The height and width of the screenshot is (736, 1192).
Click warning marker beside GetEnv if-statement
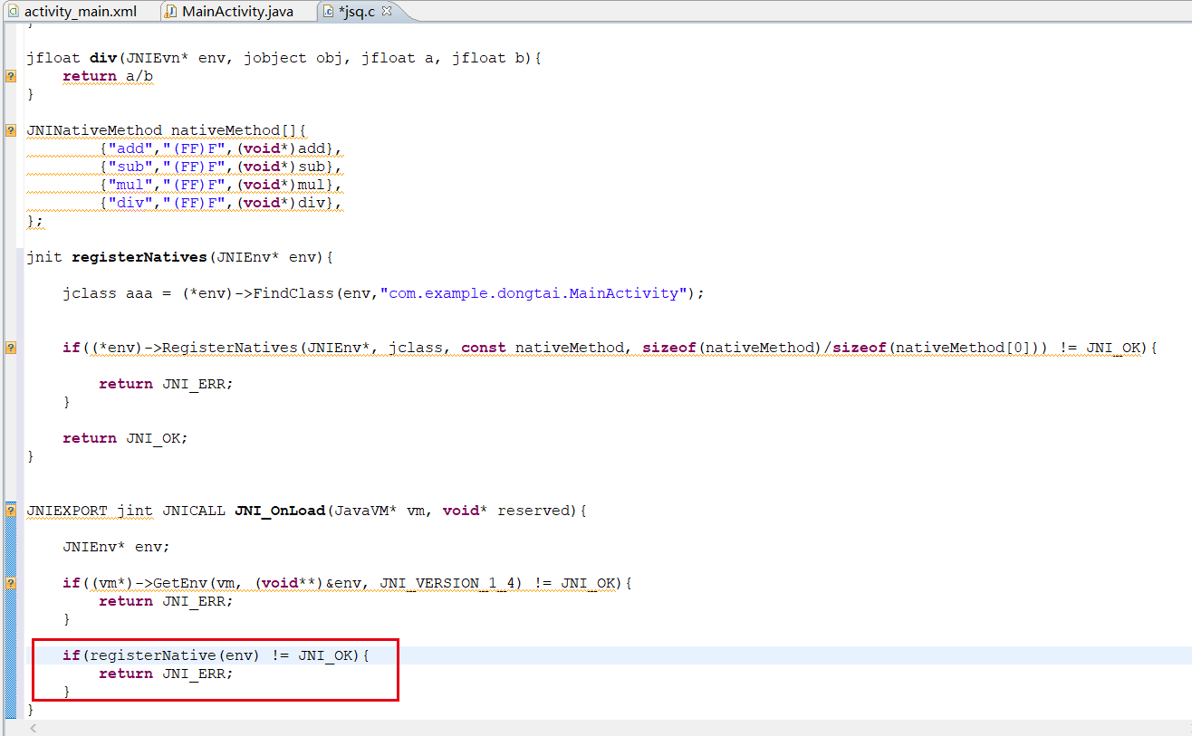pyautogui.click(x=10, y=583)
